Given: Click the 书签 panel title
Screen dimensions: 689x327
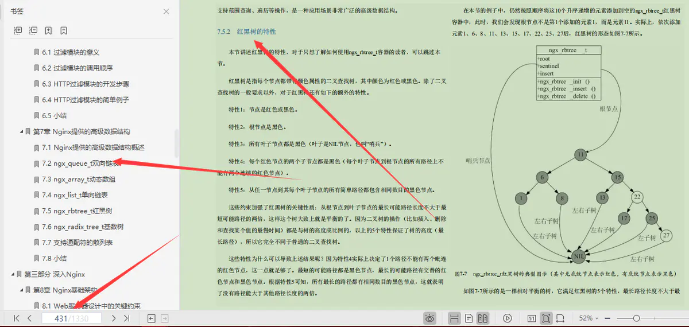Looking at the screenshot, I should tap(17, 11).
